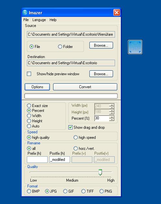The width and height of the screenshot is (161, 204).
Task: Close the Imazer window
Action: tap(117, 13)
